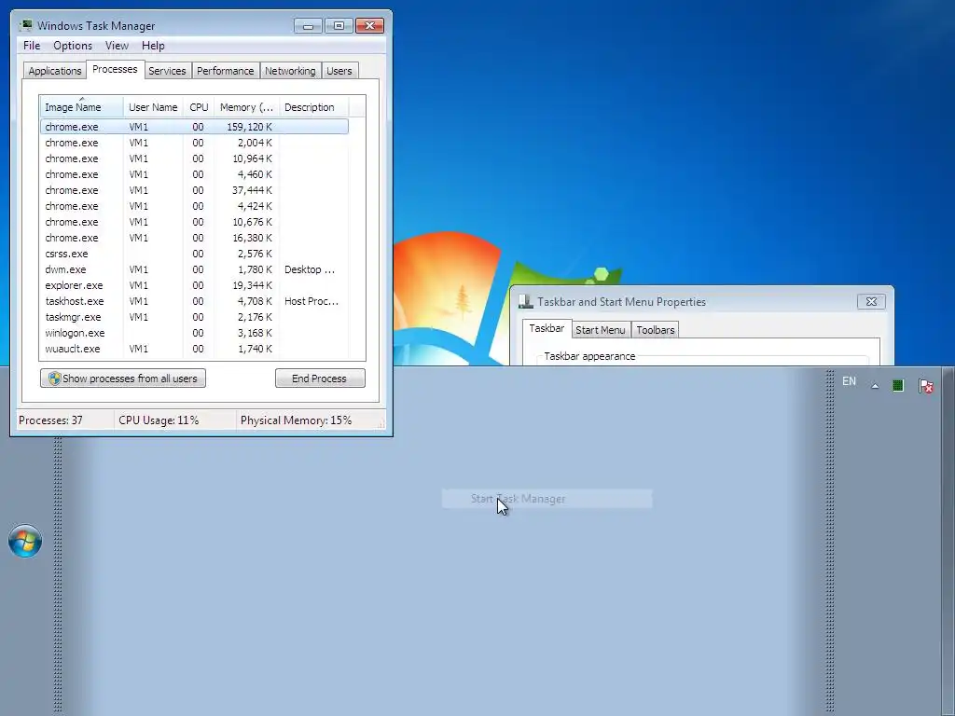
Task: Click the Task Manager title bar icon
Action: [25, 25]
